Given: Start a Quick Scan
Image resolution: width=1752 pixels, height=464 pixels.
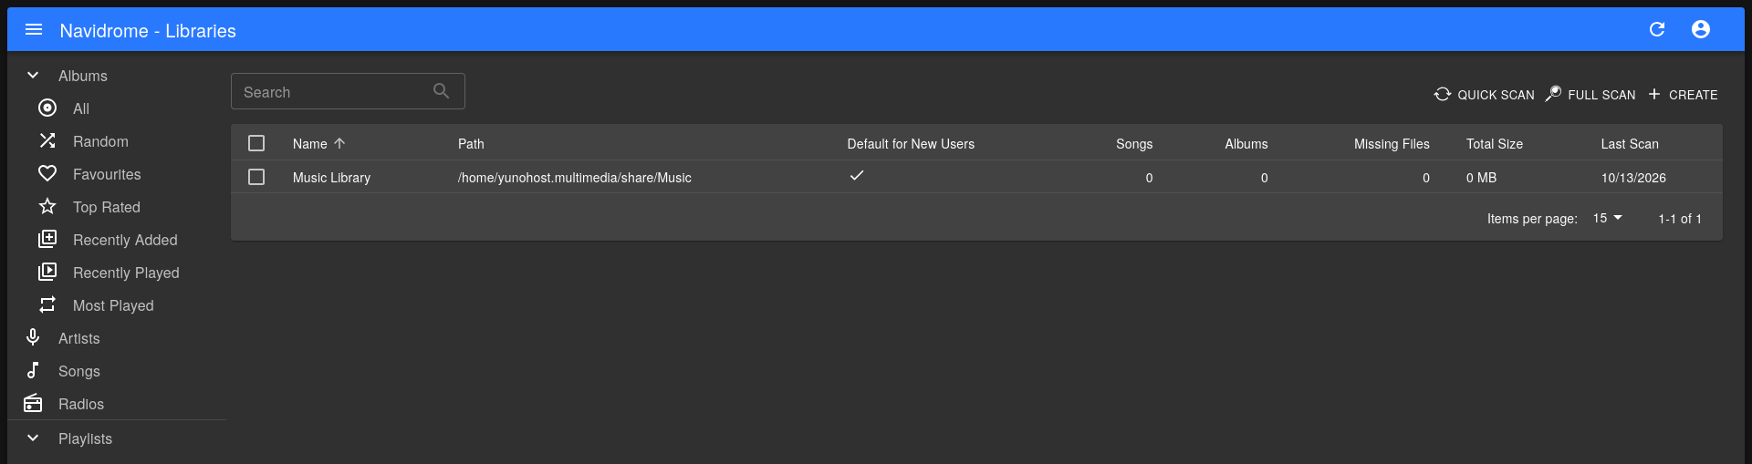Looking at the screenshot, I should click(1485, 95).
